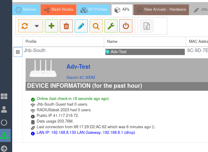The height and width of the screenshot is (152, 208).
Task: Click the magnifier view icon
Action: click(x=96, y=26)
